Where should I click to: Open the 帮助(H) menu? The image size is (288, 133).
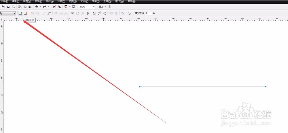131,1
